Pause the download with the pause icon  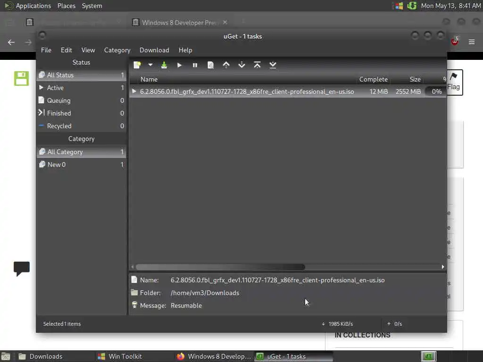click(x=195, y=65)
